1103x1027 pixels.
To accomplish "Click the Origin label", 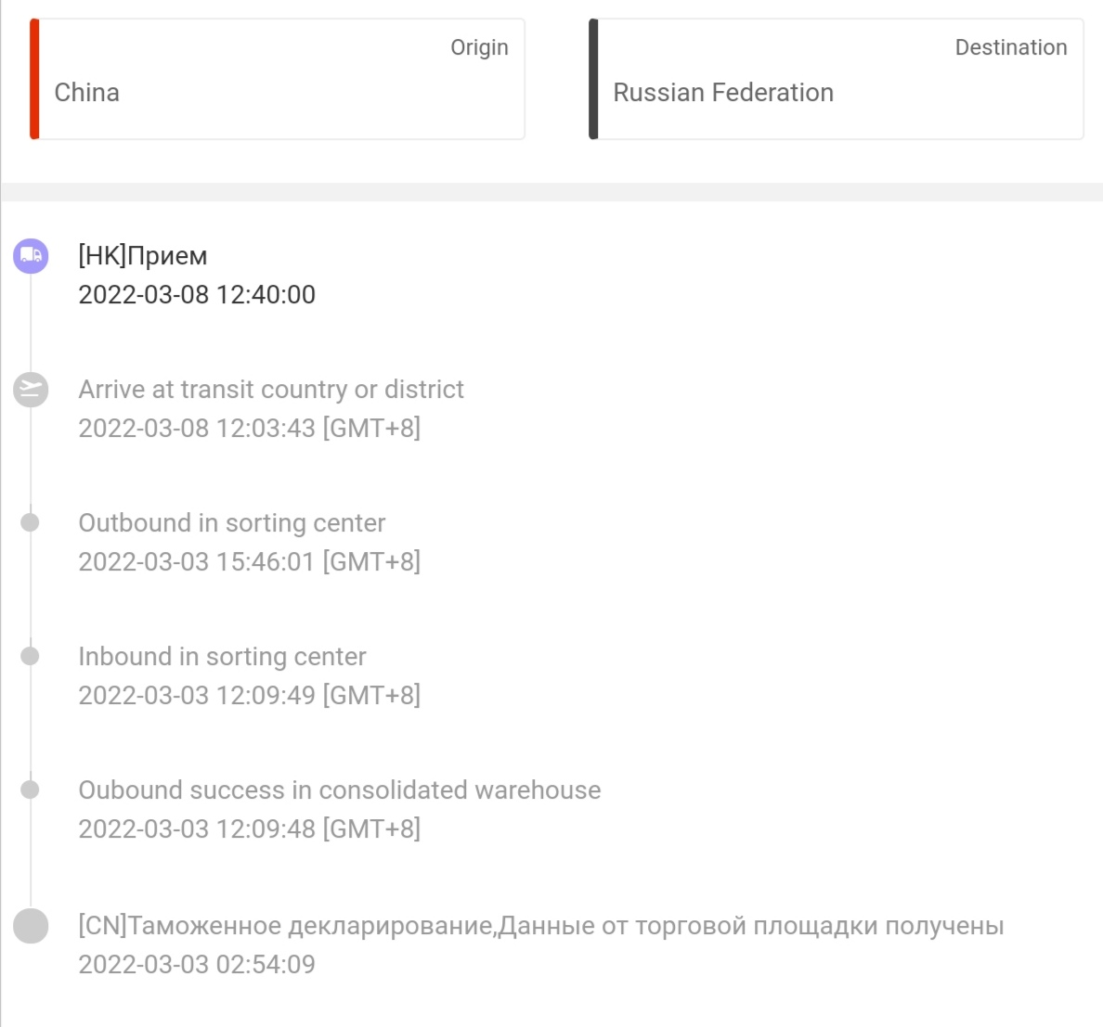I will coord(479,47).
